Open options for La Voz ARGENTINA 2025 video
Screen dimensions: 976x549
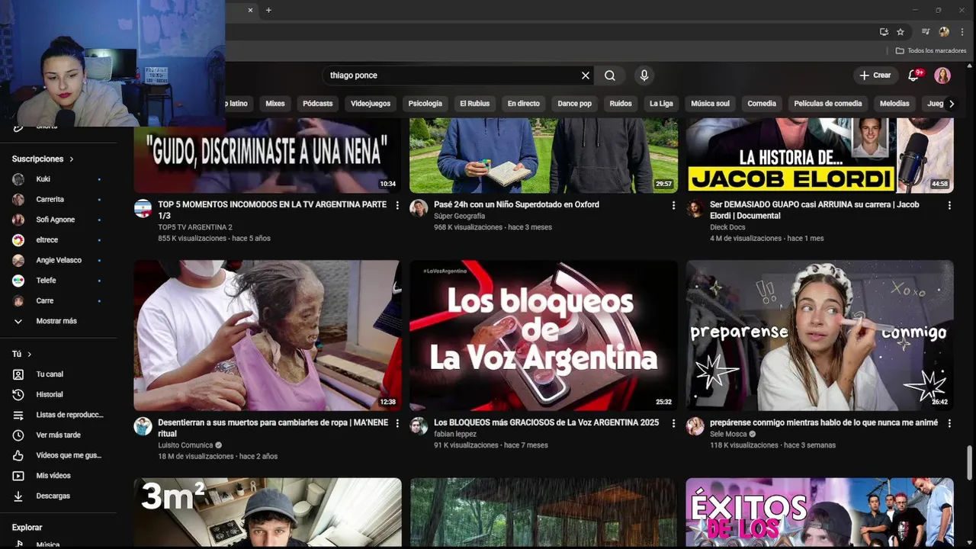pyautogui.click(x=673, y=423)
